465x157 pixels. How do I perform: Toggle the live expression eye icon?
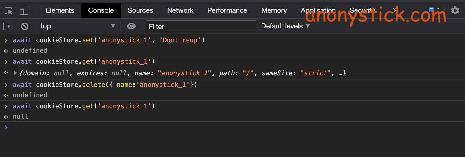(x=131, y=26)
